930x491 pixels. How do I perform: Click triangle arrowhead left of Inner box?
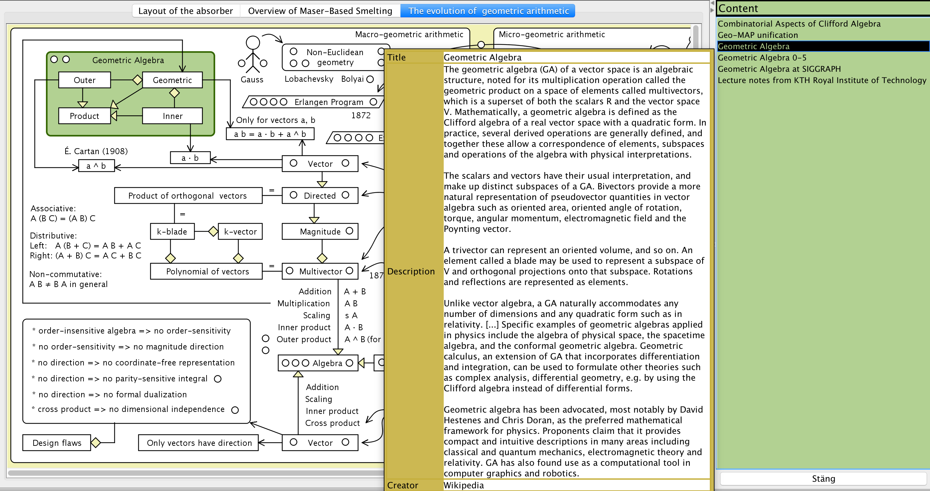pyautogui.click(x=114, y=116)
